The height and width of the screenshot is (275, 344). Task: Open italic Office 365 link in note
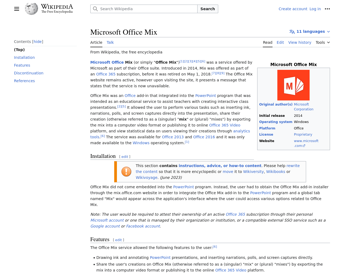(235, 214)
